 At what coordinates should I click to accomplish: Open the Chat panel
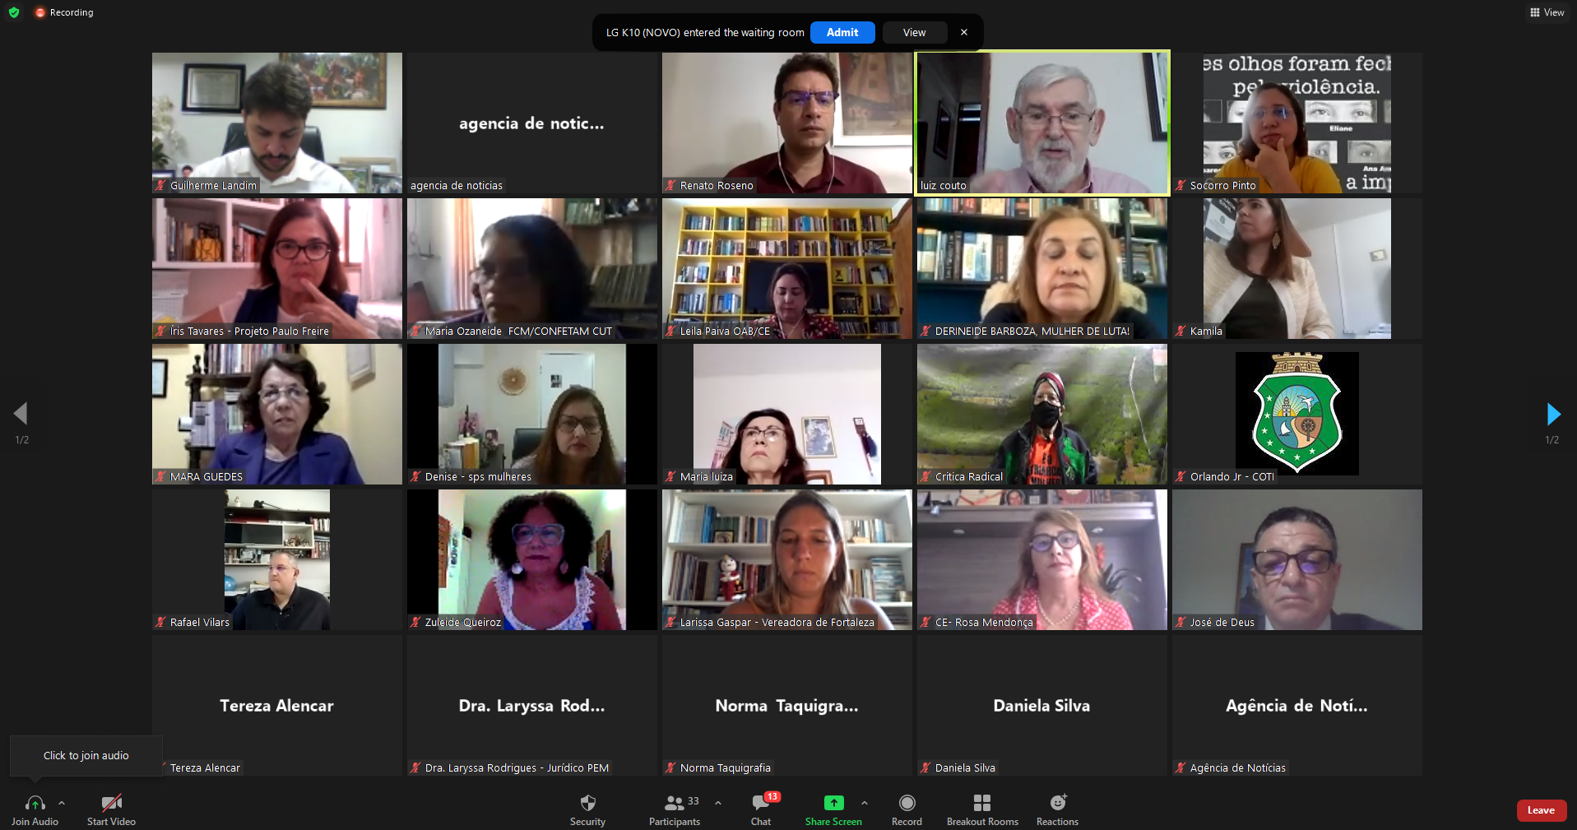click(x=761, y=803)
